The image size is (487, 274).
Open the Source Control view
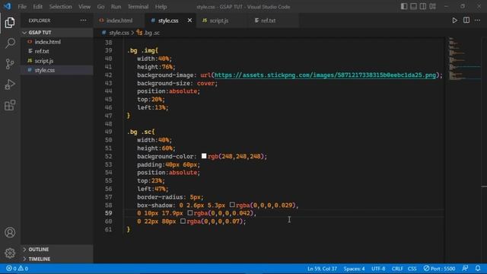pyautogui.click(x=10, y=64)
